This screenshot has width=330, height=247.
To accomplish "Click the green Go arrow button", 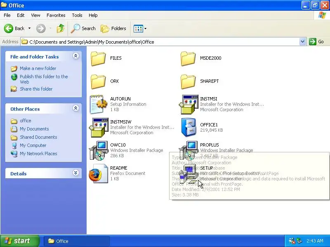I will click(313, 42).
